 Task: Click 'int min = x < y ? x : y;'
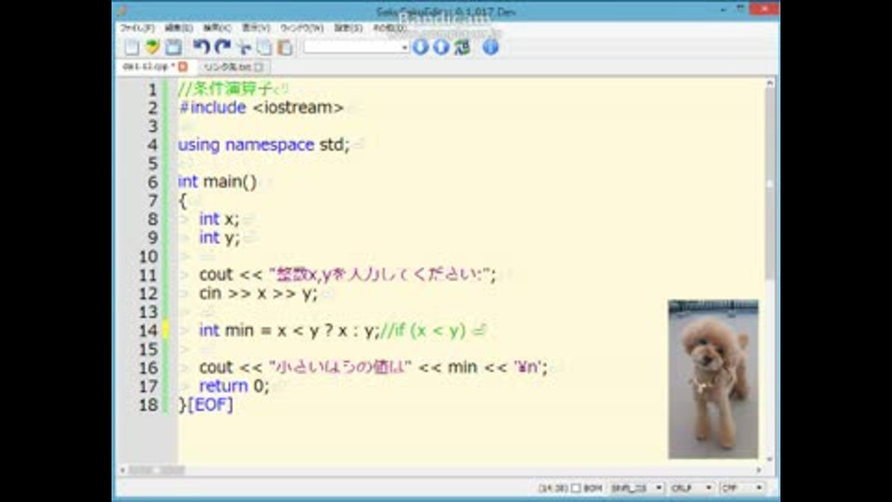tap(289, 330)
